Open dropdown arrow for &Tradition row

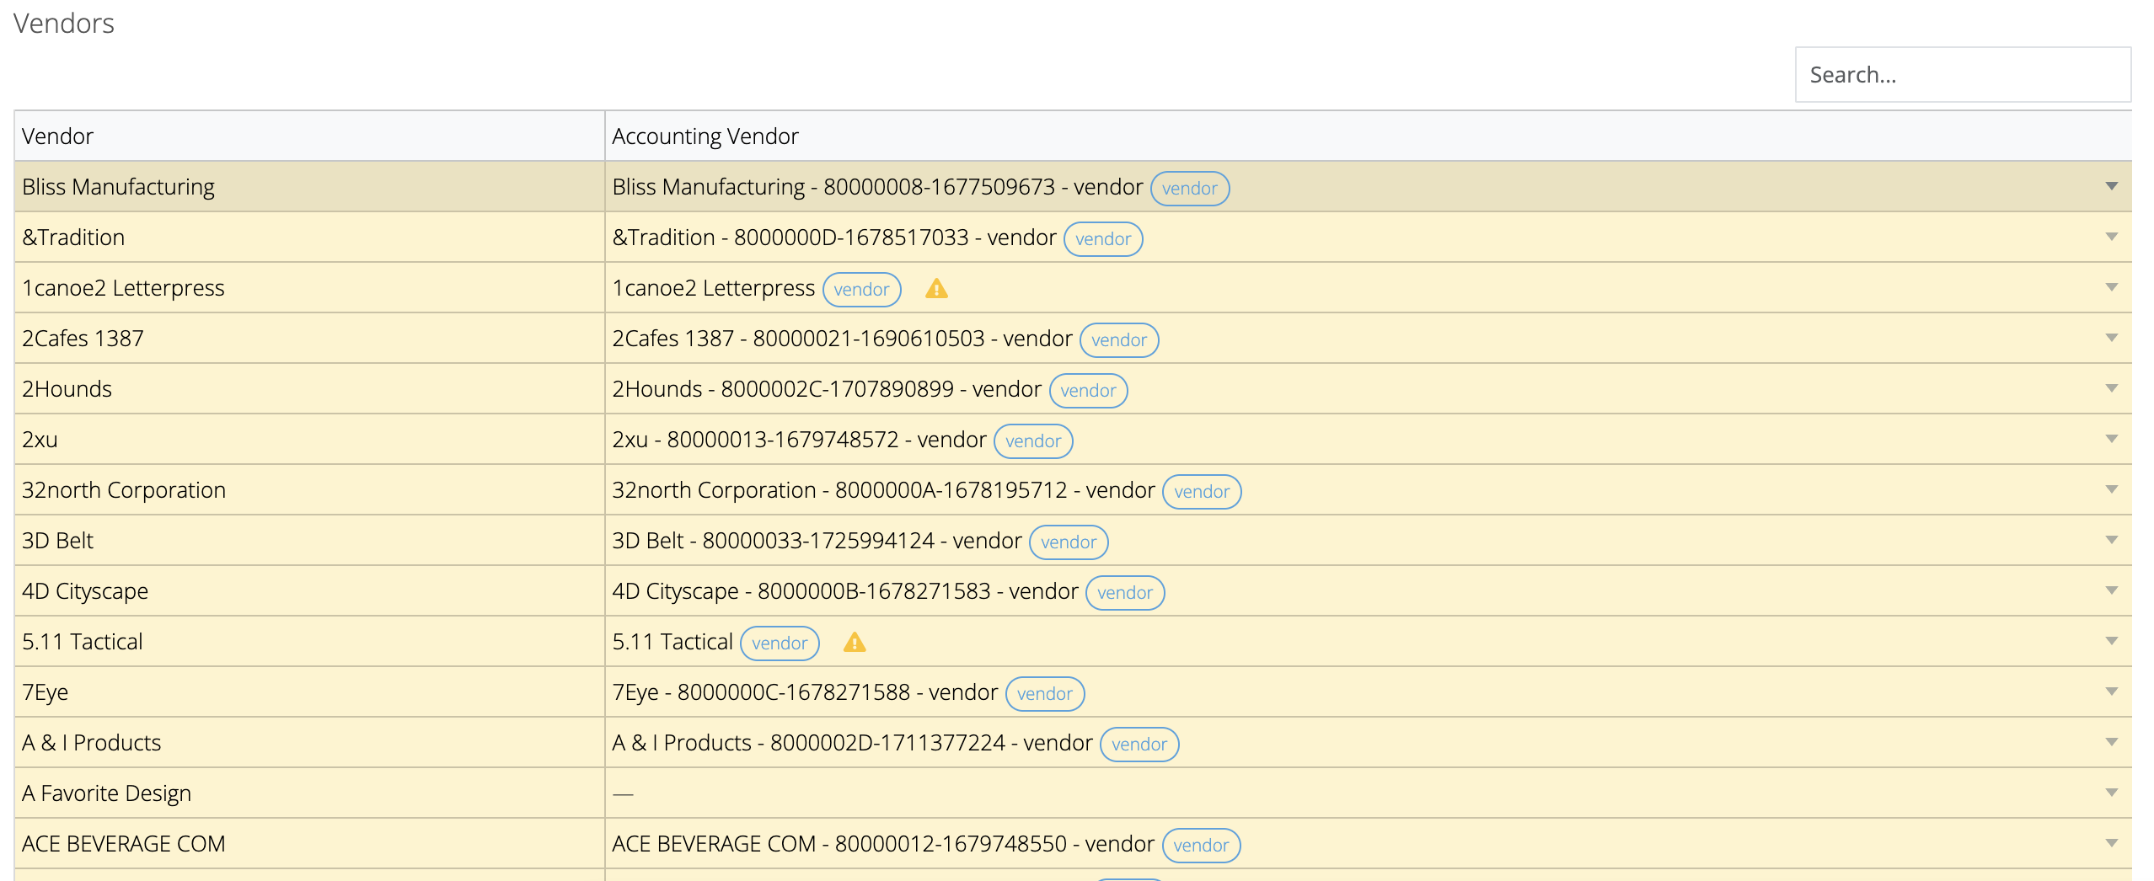tap(2111, 237)
